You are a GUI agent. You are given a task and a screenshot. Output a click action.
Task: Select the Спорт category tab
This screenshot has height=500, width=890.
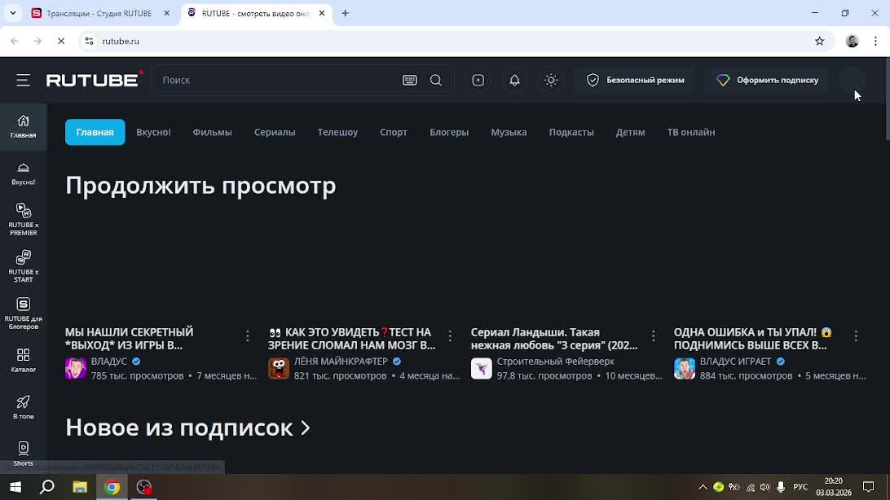point(394,132)
